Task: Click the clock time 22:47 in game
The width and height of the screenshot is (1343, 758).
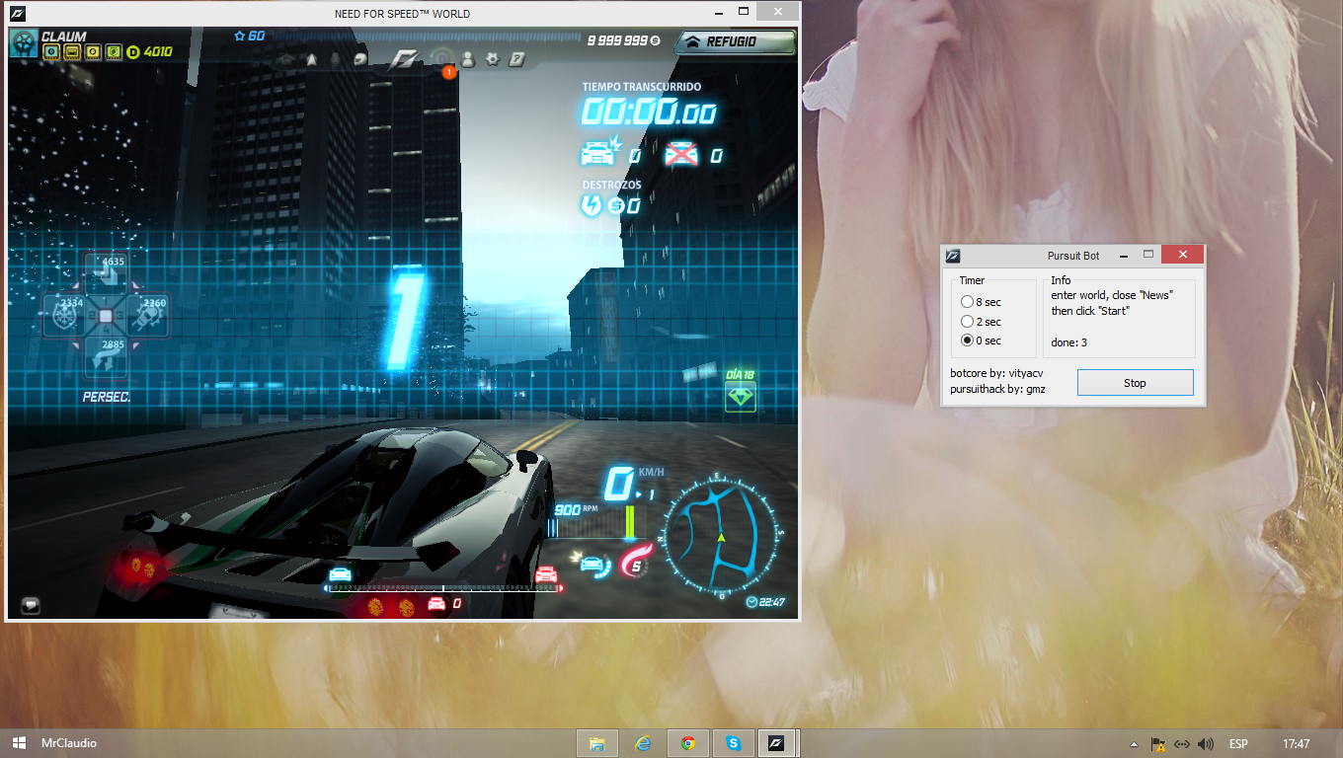Action: click(x=765, y=602)
